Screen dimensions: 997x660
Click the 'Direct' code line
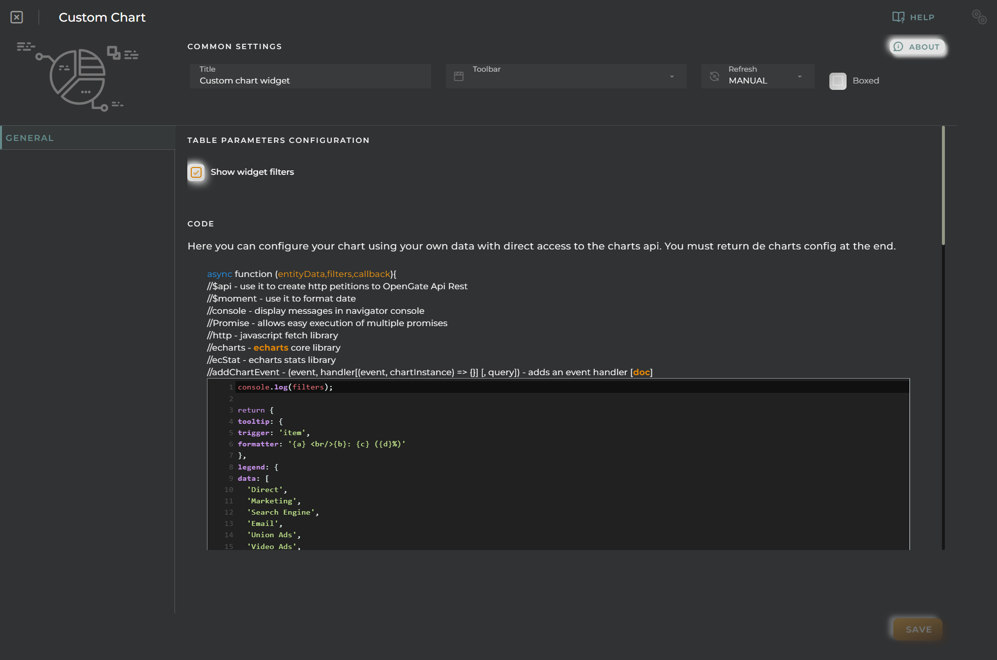tap(267, 490)
